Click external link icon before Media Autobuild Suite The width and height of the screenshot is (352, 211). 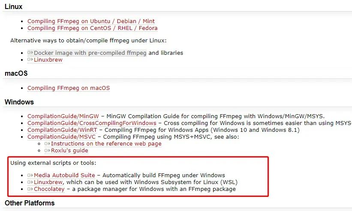point(30,175)
